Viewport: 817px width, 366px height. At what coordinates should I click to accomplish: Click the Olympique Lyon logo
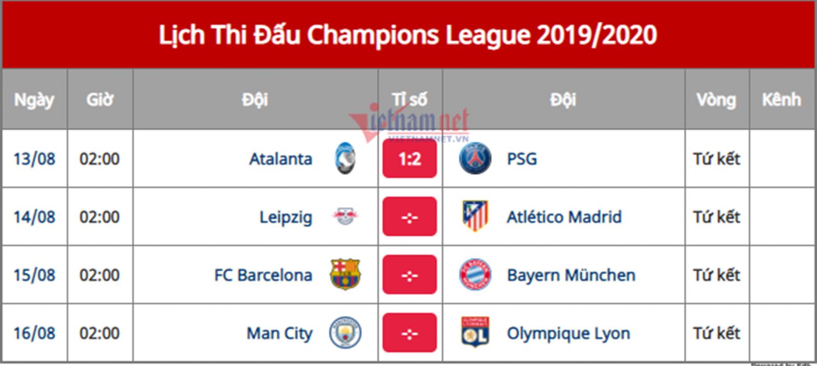click(x=475, y=333)
